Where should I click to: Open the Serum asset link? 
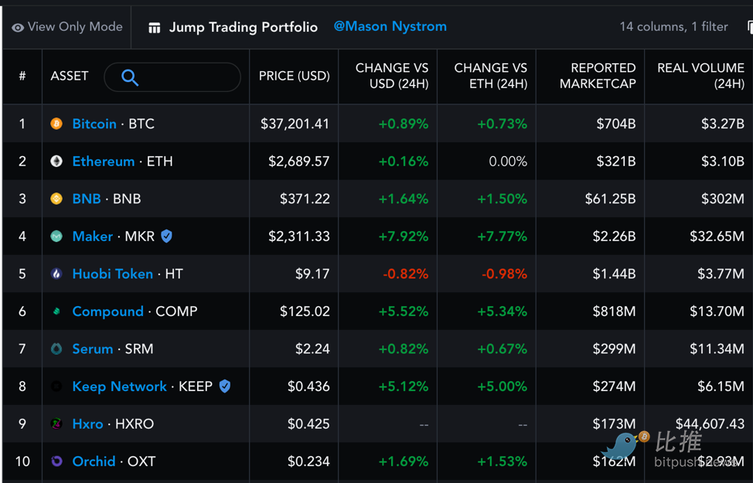point(92,349)
